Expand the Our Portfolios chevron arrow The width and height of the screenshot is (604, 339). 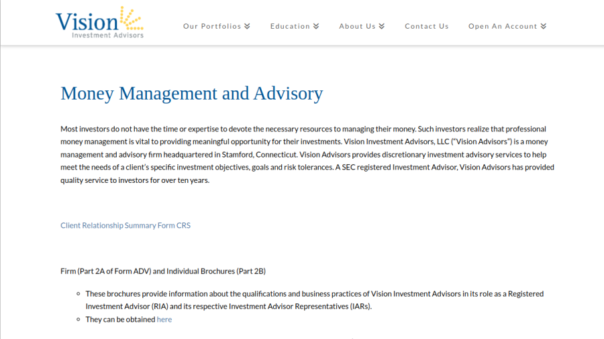[x=247, y=26]
